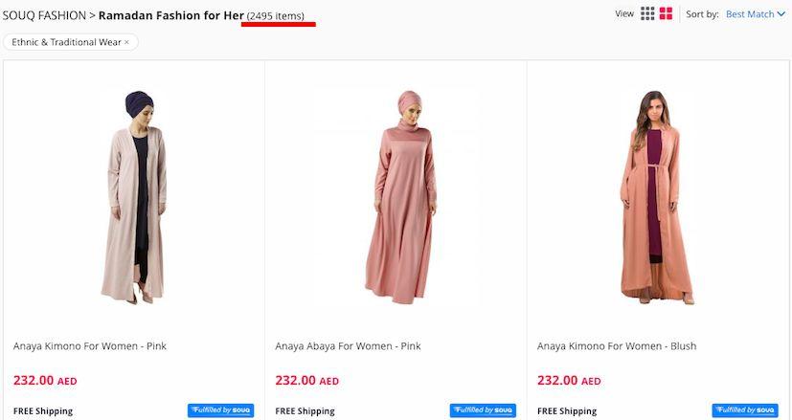
Task: Click the Anaya Abaya For Women - Pink title
Action: click(x=348, y=346)
